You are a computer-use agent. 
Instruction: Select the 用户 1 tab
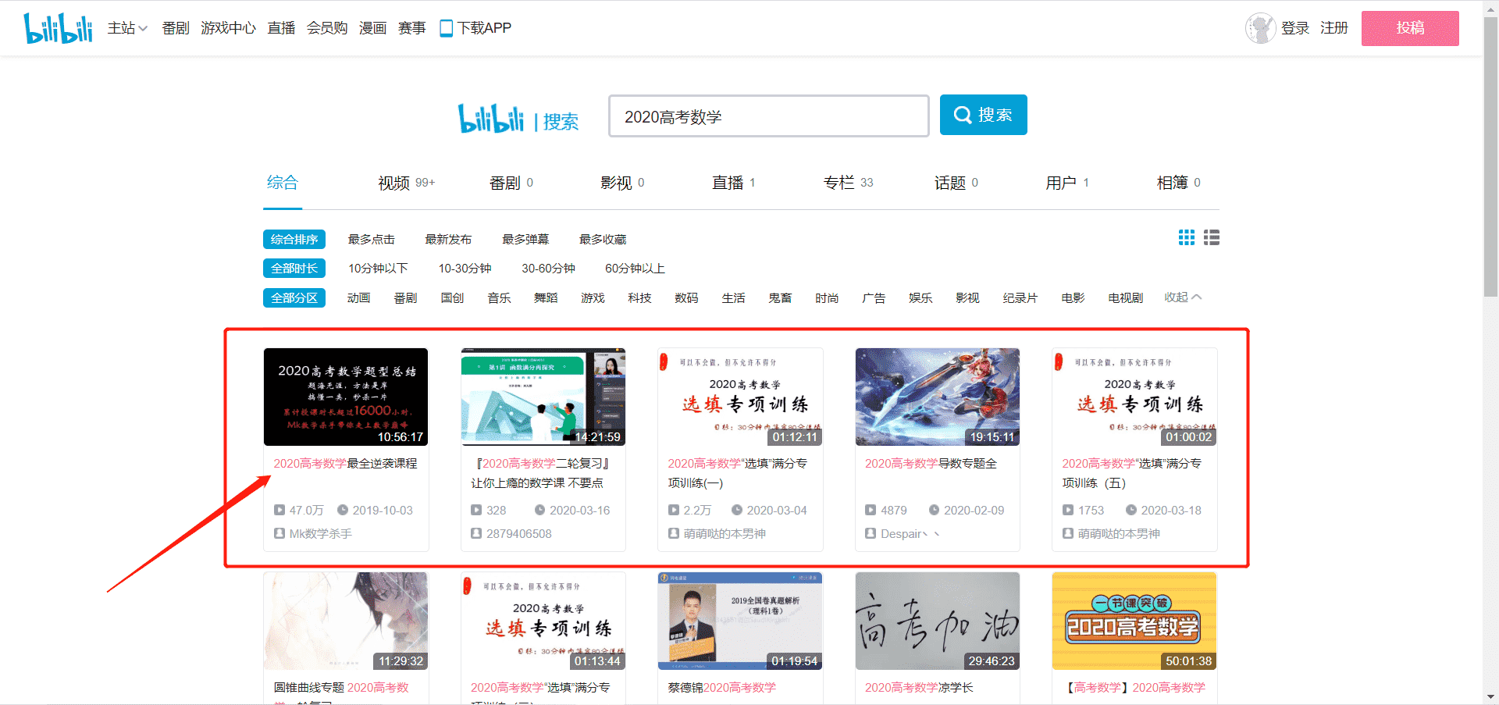click(1067, 183)
